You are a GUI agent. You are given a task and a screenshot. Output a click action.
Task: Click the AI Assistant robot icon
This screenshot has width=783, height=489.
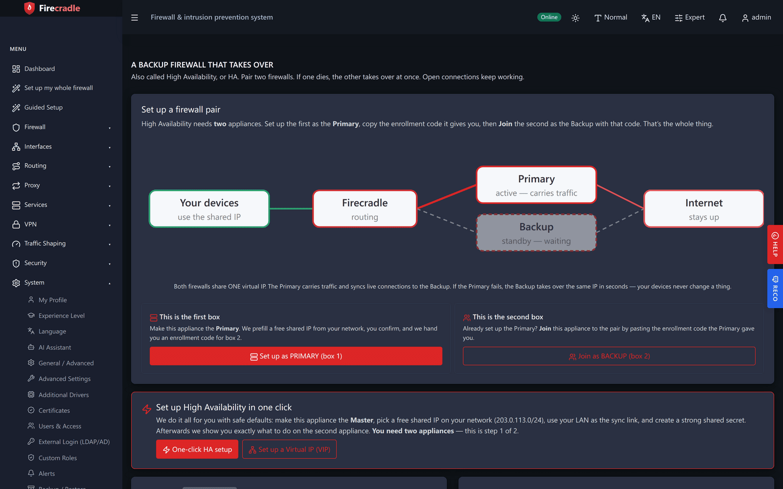click(31, 347)
